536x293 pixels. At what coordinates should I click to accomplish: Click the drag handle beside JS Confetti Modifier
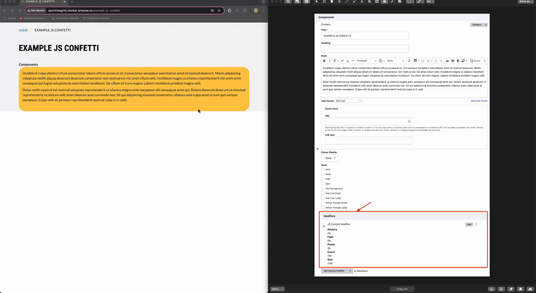click(324, 225)
